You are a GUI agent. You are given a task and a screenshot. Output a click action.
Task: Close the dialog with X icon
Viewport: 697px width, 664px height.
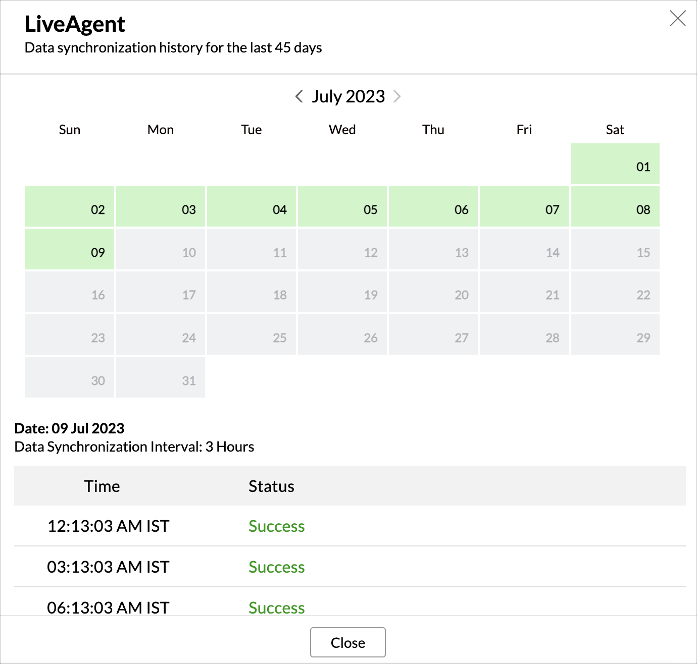[x=677, y=19]
